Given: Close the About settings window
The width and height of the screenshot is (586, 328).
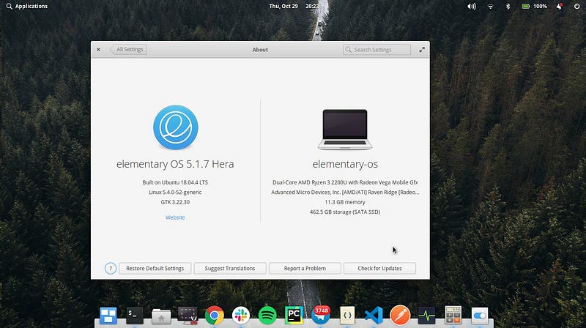Looking at the screenshot, I should (98, 49).
